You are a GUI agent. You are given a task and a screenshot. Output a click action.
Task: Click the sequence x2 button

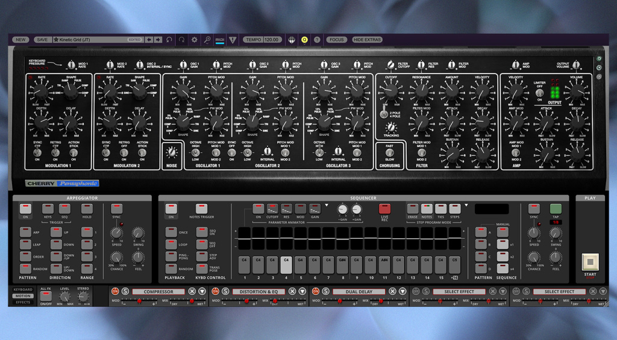coord(503,256)
